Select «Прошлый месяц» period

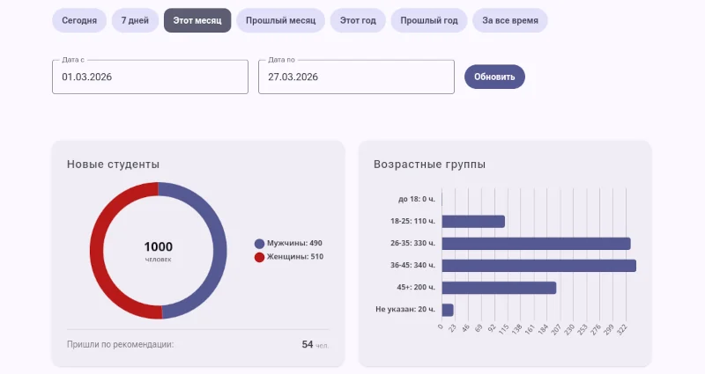pos(280,20)
